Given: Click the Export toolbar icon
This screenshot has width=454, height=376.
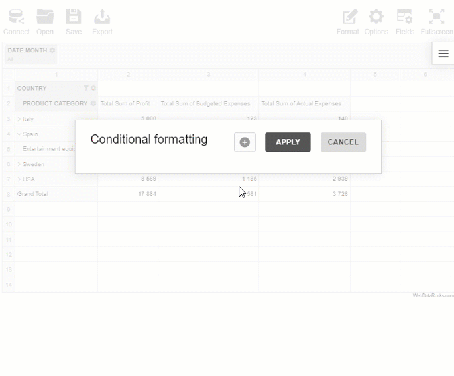Looking at the screenshot, I should [102, 22].
